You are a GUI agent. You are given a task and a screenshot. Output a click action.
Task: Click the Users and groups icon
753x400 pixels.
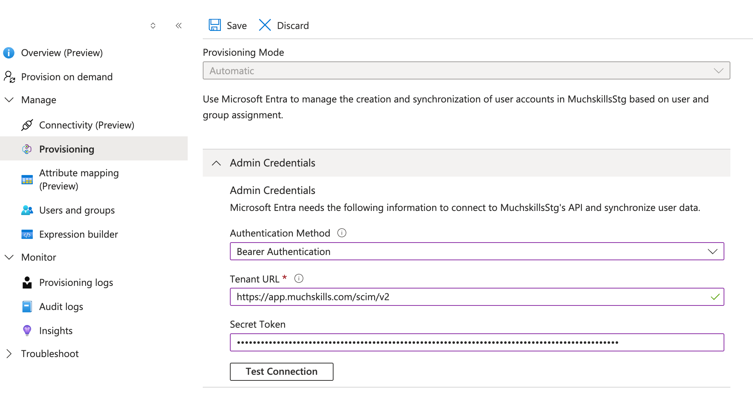click(x=27, y=210)
